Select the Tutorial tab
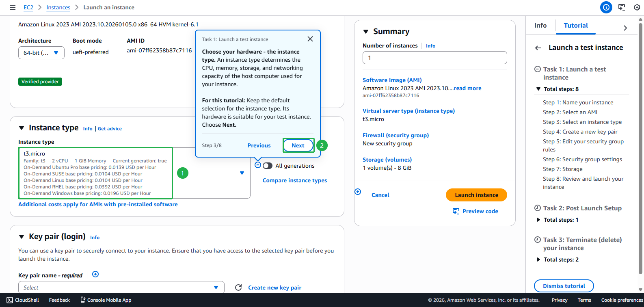The height and width of the screenshot is (307, 644). pos(575,25)
